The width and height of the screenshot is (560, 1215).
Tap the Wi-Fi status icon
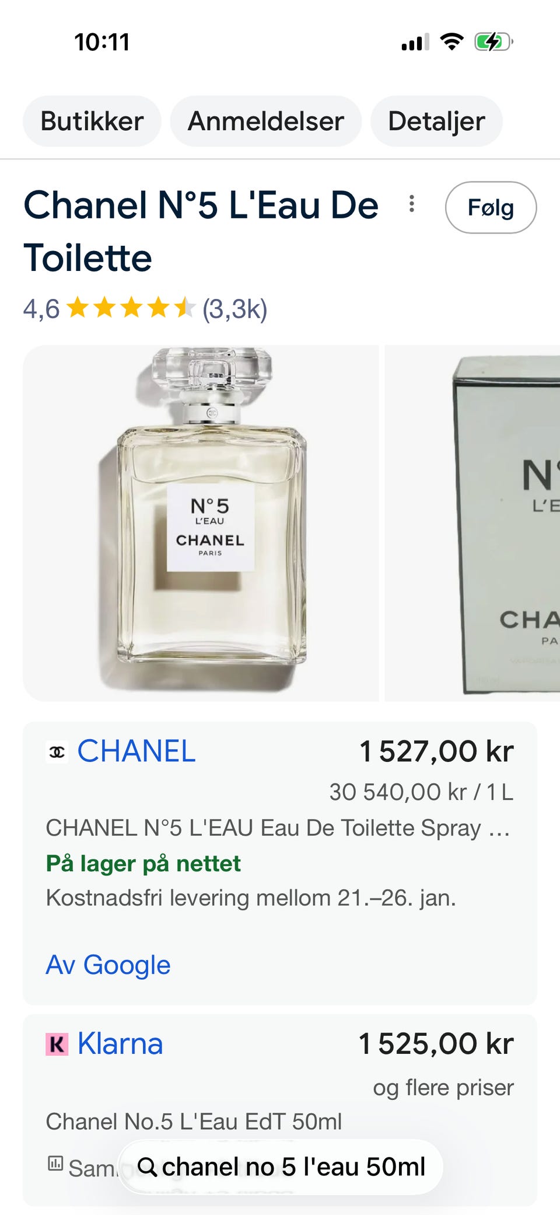(x=452, y=41)
